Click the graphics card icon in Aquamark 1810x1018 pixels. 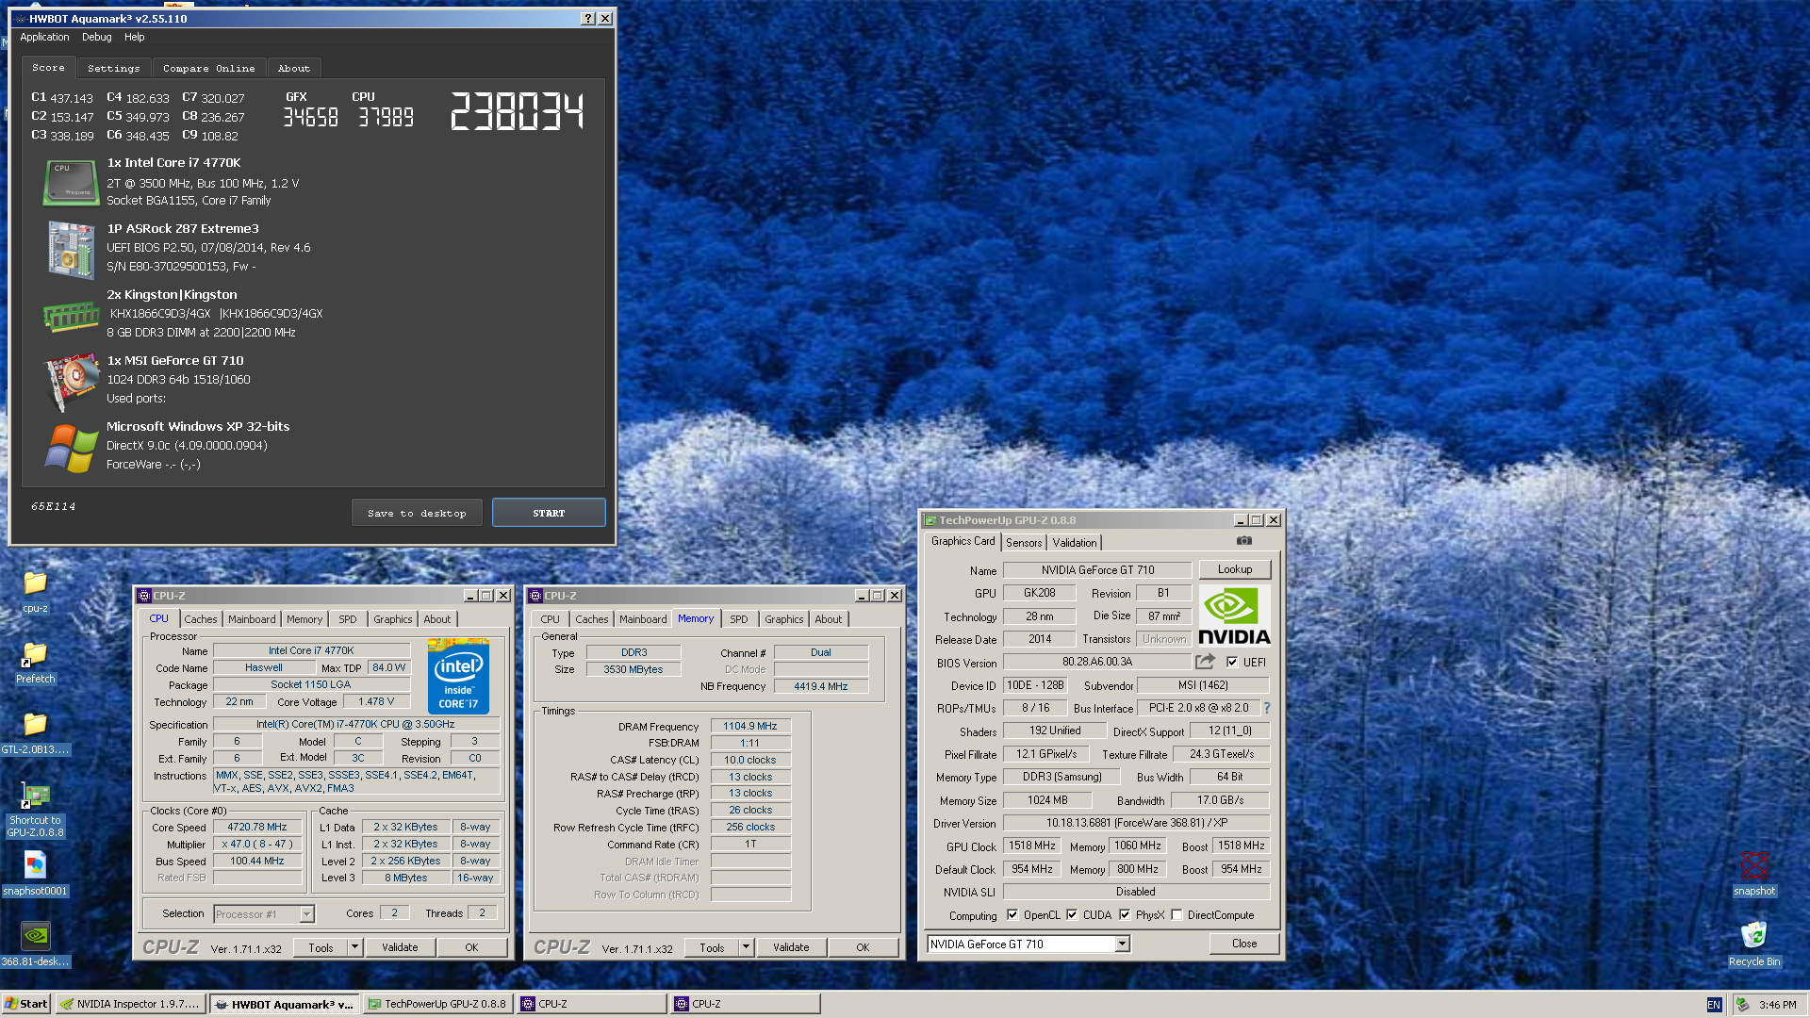71,382
